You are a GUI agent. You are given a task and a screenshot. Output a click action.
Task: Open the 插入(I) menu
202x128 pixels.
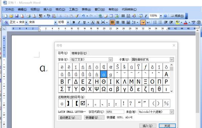click(x=47, y=9)
